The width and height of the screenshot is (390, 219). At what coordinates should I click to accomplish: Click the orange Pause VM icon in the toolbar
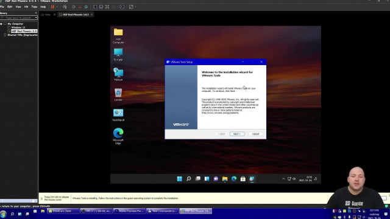coord(52,7)
